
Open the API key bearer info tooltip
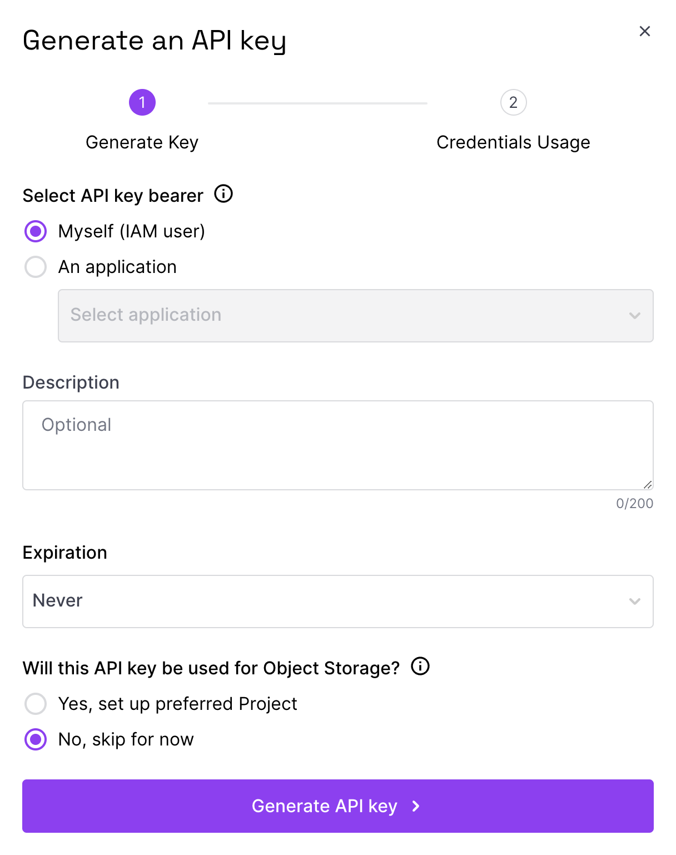pyautogui.click(x=223, y=194)
